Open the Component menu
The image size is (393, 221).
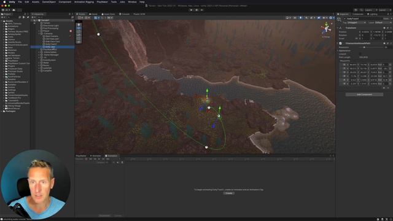pos(65,2)
